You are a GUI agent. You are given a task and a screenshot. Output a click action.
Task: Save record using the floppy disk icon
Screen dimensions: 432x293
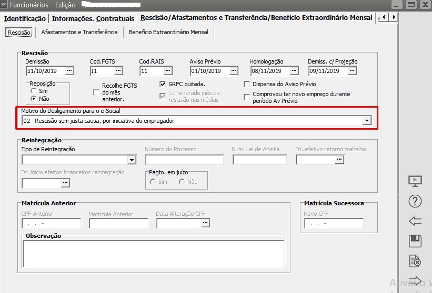(x=415, y=241)
